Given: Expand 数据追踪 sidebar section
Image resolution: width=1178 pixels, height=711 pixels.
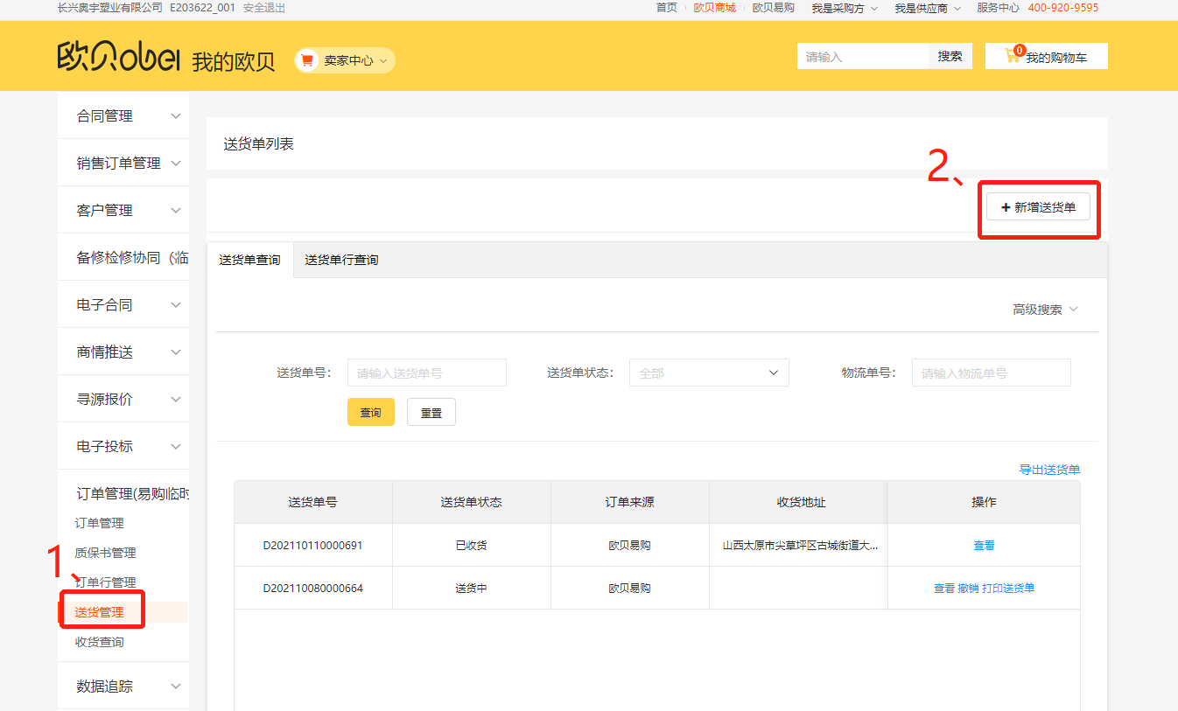Looking at the screenshot, I should pos(123,686).
